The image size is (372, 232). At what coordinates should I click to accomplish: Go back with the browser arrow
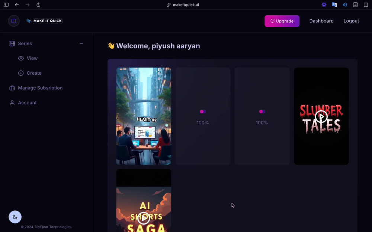click(17, 5)
